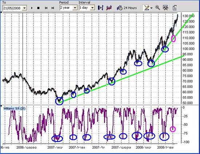This screenshot has width=200, height=154.
Task: Start chart replay with the play button
Action: (32, 8)
